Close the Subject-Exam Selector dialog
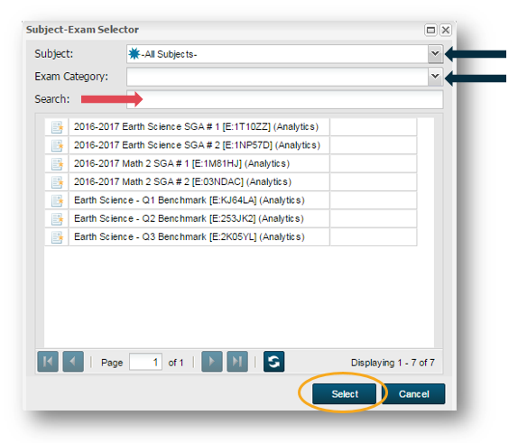This screenshot has height=443, width=518. pos(446,30)
